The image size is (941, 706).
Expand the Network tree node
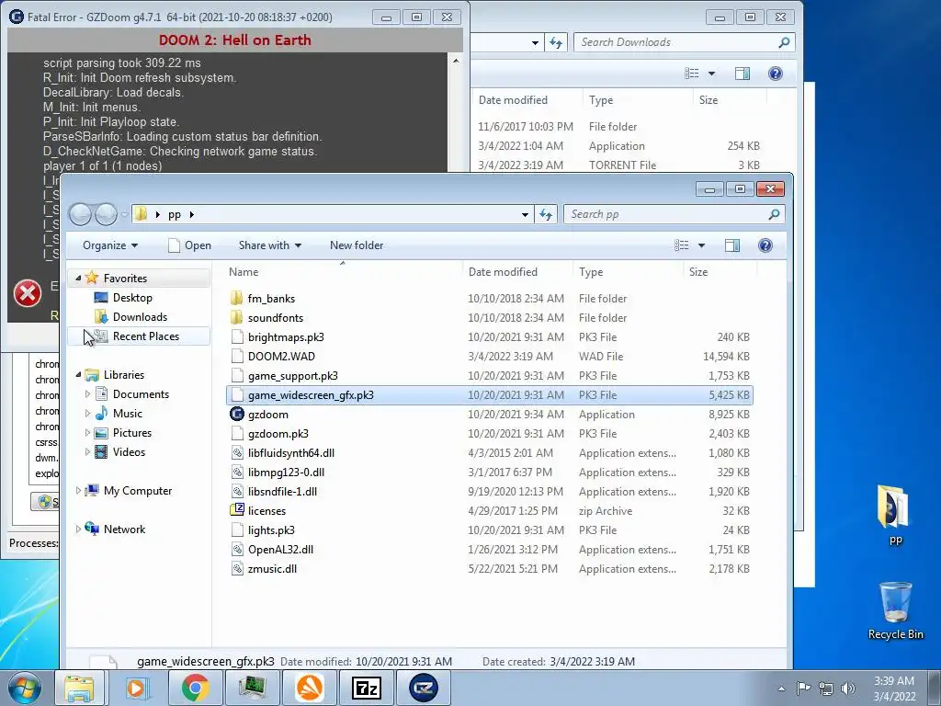tap(78, 529)
